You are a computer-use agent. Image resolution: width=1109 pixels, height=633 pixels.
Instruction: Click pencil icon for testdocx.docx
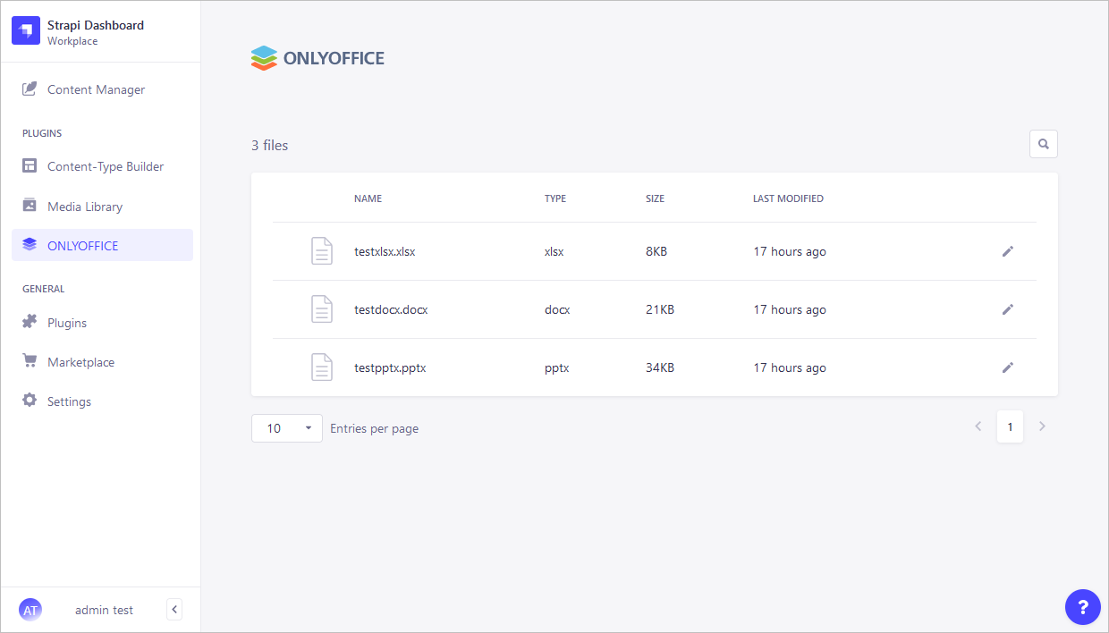tap(1008, 309)
